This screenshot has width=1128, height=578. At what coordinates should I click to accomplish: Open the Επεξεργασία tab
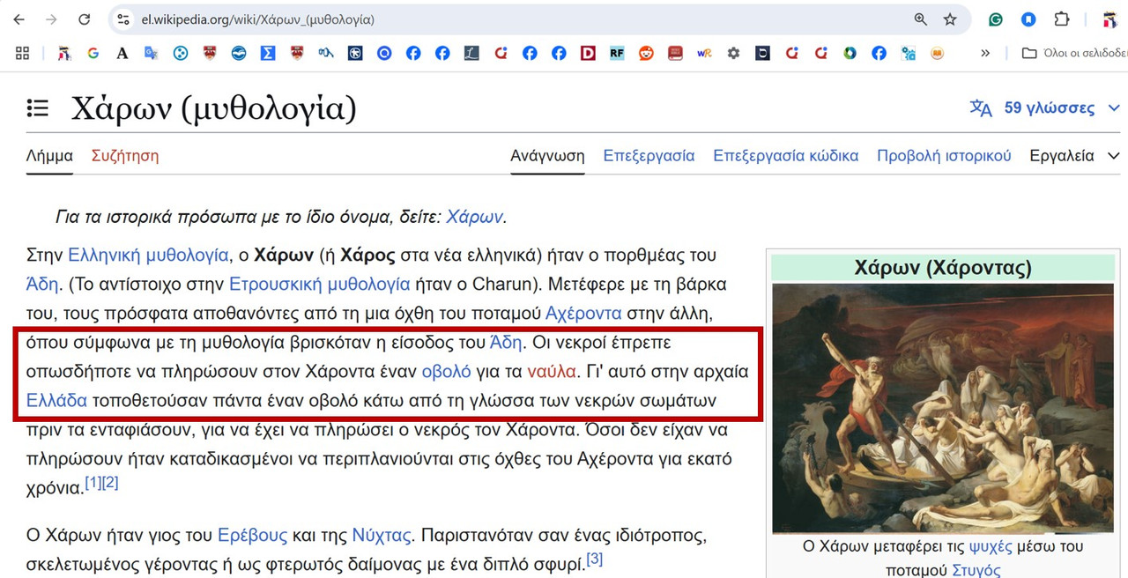coord(649,156)
